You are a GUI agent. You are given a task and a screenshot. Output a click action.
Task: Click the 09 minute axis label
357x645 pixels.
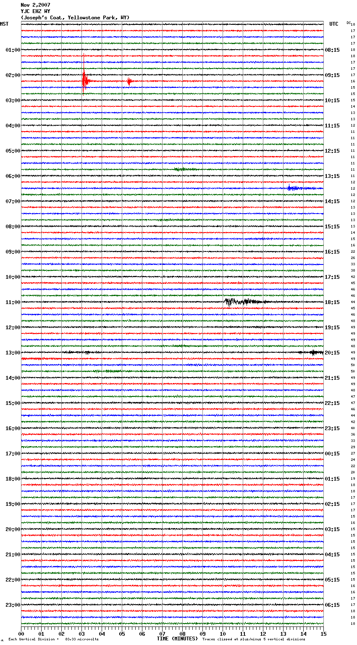tap(202, 634)
